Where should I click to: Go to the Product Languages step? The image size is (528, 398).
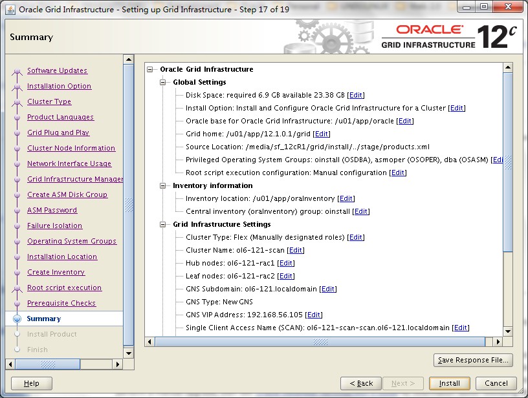click(x=60, y=117)
